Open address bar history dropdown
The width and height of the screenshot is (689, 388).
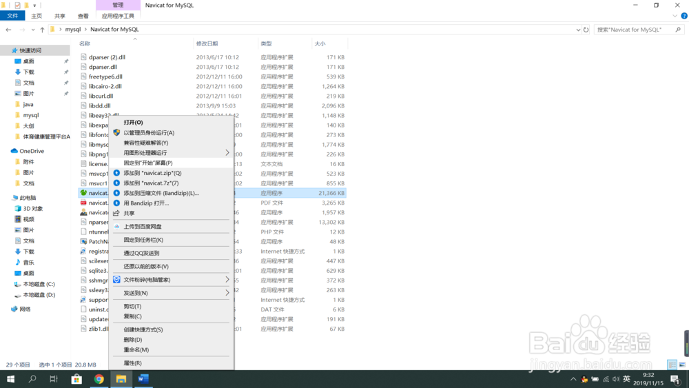pyautogui.click(x=578, y=30)
